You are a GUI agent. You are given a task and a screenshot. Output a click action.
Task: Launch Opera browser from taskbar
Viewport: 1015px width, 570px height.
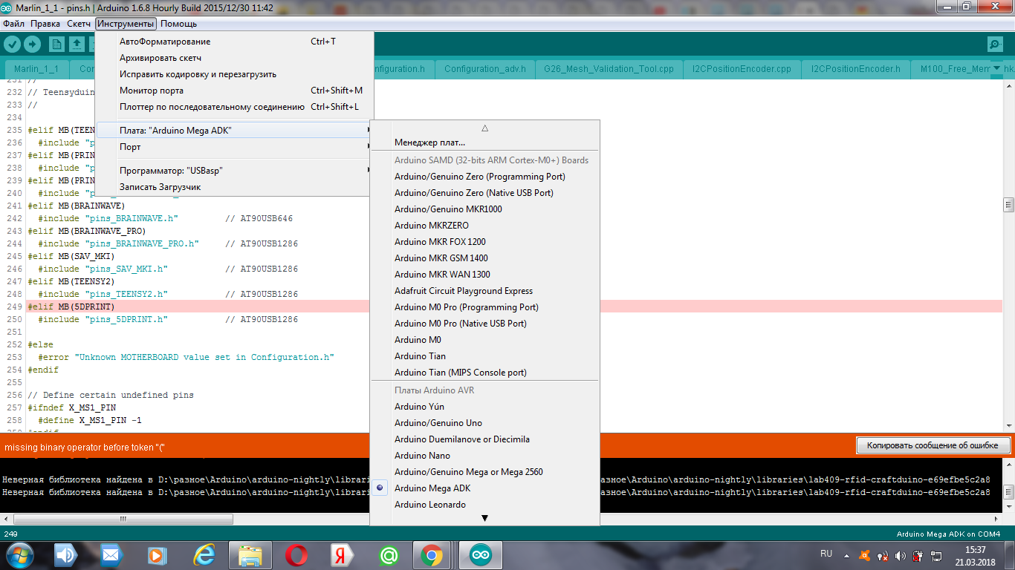pos(296,555)
